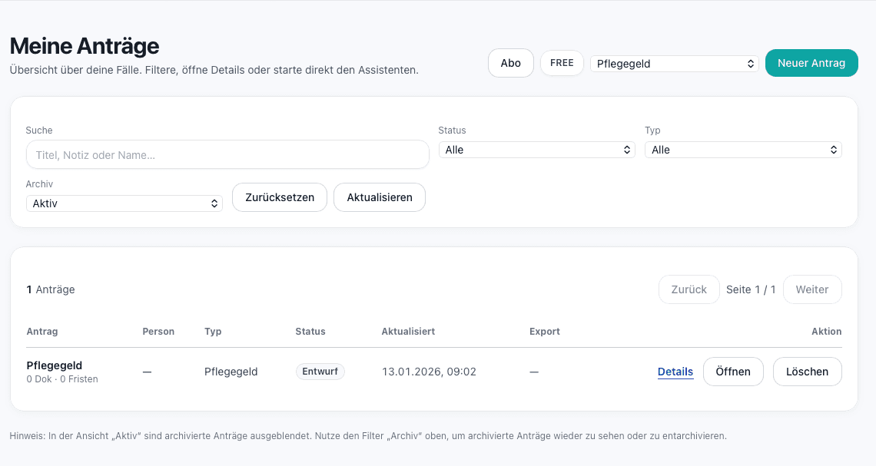The width and height of the screenshot is (876, 466).
Task: Advance to the next page with Weiter
Action: (x=812, y=289)
